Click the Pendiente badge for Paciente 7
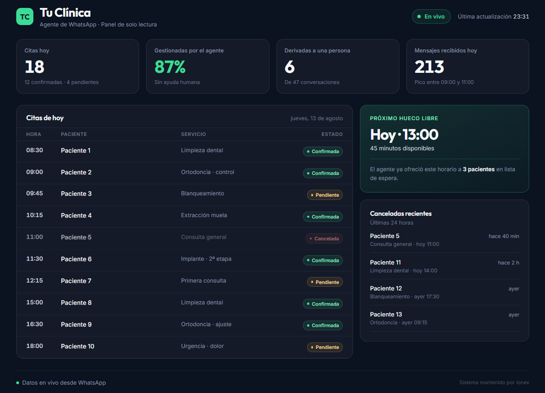545x393 pixels. (x=325, y=282)
